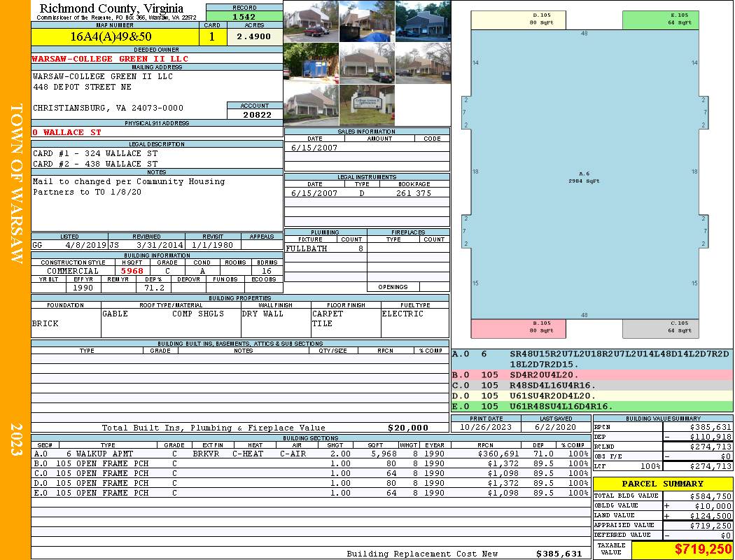Click the photo with the red pickup truck
The width and height of the screenshot is (735, 560).
[x=311, y=21]
